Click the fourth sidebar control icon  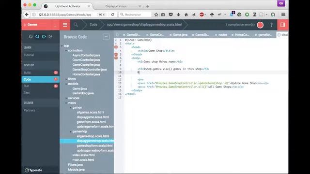coord(50,37)
